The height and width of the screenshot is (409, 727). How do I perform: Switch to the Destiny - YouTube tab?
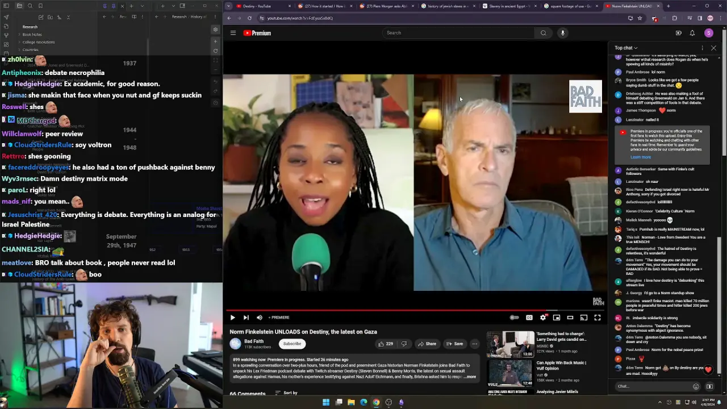click(x=261, y=6)
